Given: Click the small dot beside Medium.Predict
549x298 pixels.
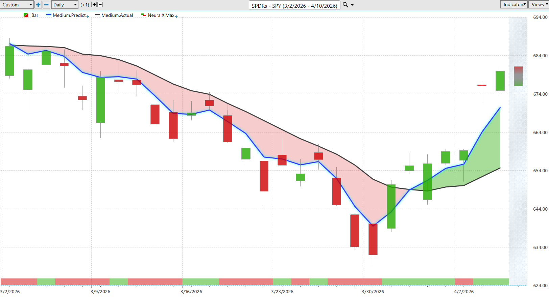Looking at the screenshot, I should (x=88, y=16).
